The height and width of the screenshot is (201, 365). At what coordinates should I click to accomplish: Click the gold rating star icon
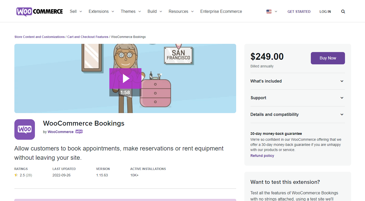click(16, 175)
